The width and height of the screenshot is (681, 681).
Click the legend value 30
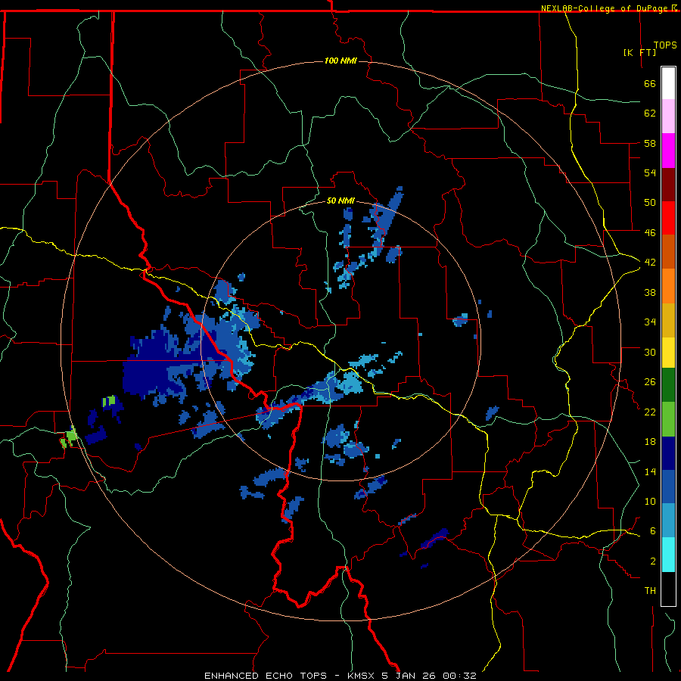tap(650, 352)
